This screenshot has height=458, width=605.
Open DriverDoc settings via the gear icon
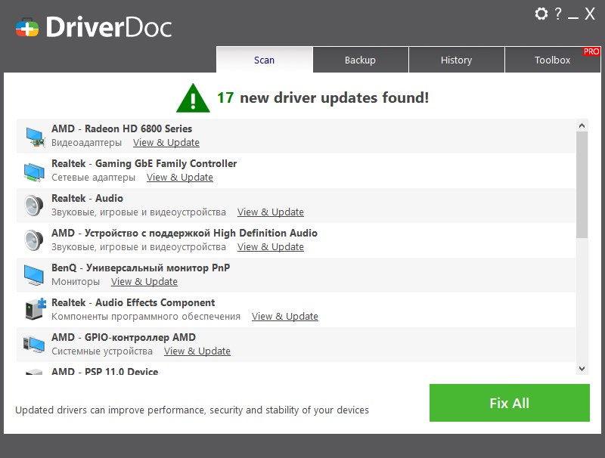pyautogui.click(x=540, y=14)
